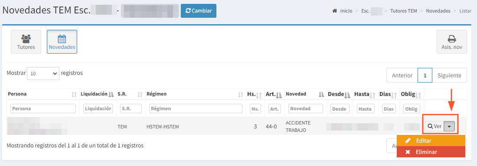
Task: Select page 1 in pagination
Action: (x=425, y=75)
